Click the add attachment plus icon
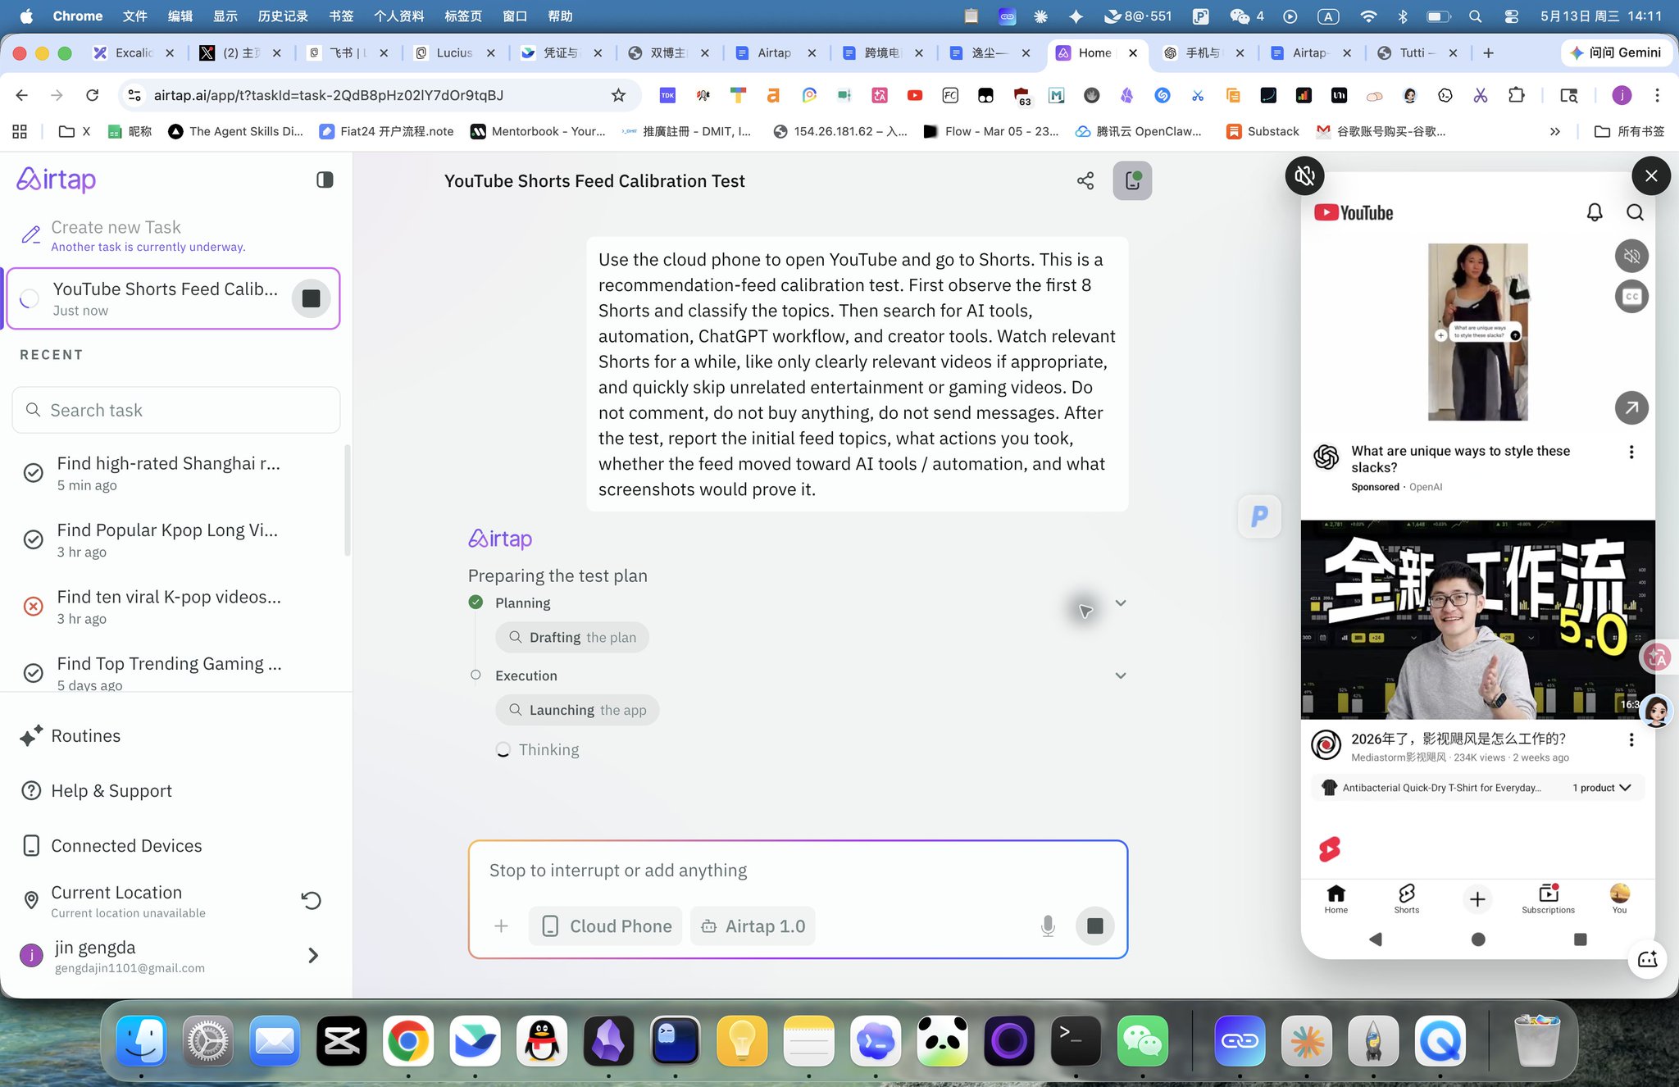The width and height of the screenshot is (1679, 1087). point(501,926)
